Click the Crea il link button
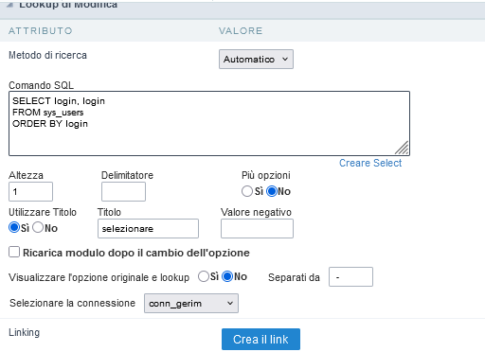The width and height of the screenshot is (485, 352). [260, 340]
